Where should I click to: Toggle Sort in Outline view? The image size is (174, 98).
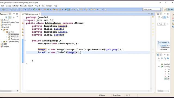pyautogui.click(x=165, y=59)
